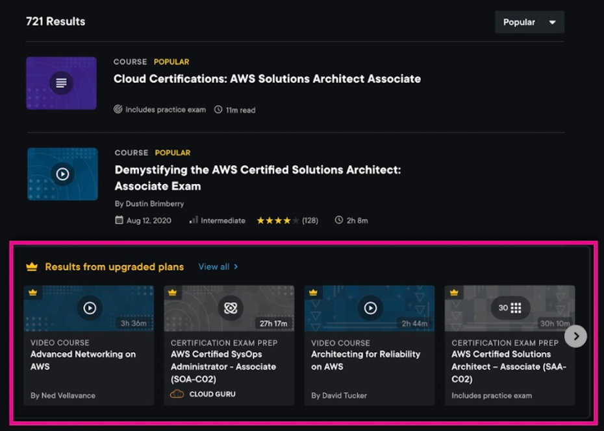Click the document icon on the purple thumbnail
The height and width of the screenshot is (431, 604).
[61, 83]
